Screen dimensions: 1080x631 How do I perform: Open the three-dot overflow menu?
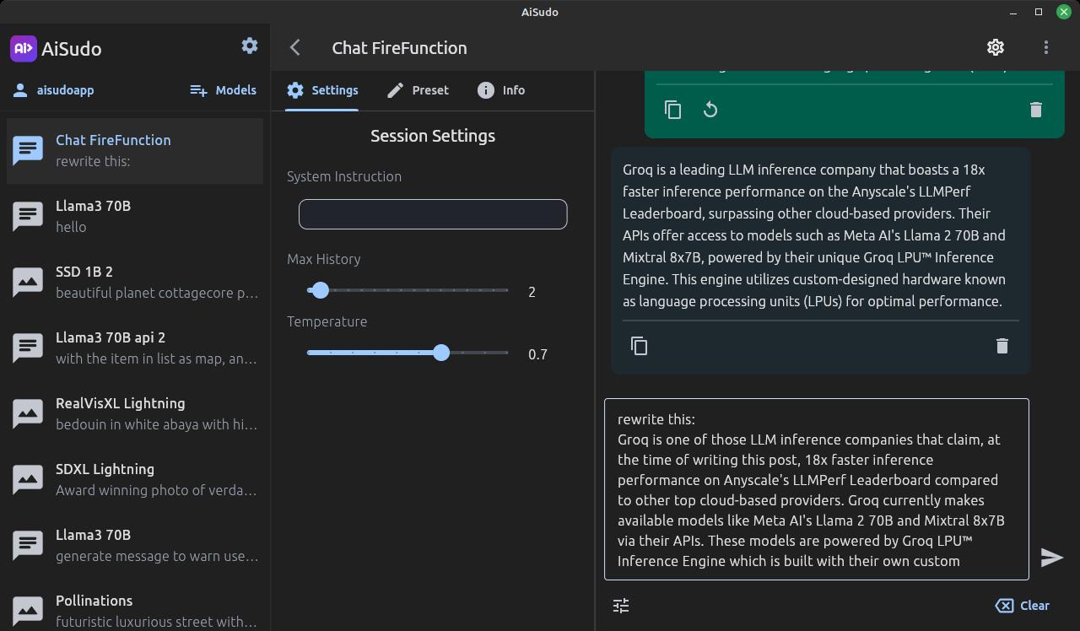1046,47
